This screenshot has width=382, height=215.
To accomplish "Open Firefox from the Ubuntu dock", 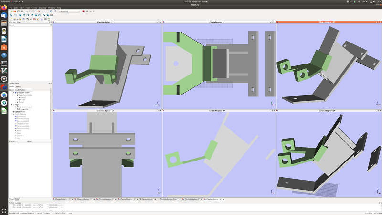I will (3, 8).
